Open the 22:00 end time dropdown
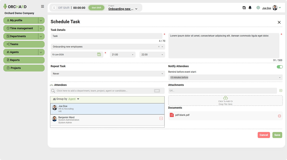The width and height of the screenshot is (287, 160). (x=152, y=55)
